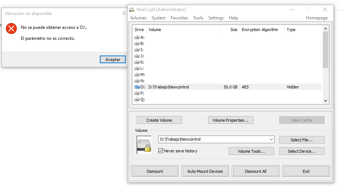Click Aceptar in the error dialog
The width and height of the screenshot is (344, 194).
coord(113,60)
